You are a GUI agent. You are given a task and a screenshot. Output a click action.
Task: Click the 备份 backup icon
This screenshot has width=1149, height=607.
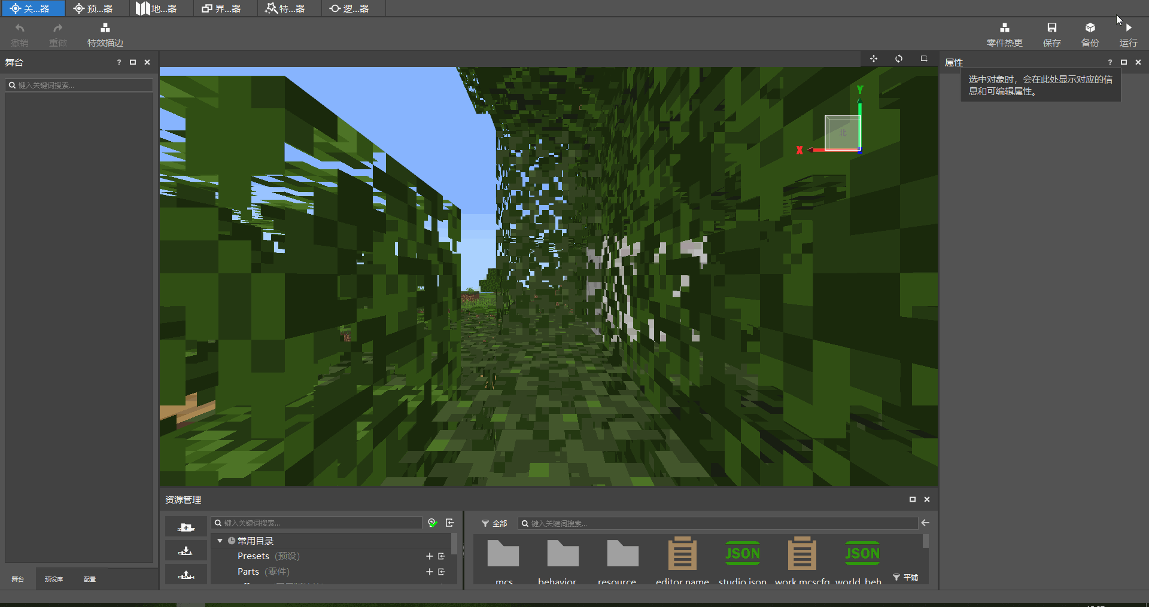(x=1090, y=28)
